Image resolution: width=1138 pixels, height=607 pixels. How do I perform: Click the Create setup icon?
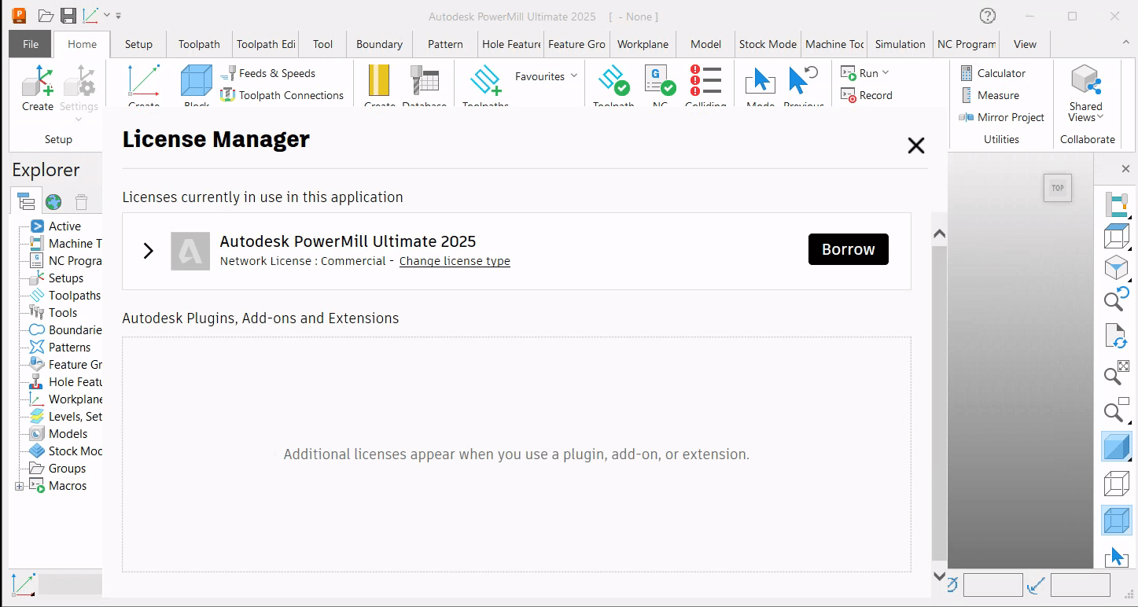(38, 88)
